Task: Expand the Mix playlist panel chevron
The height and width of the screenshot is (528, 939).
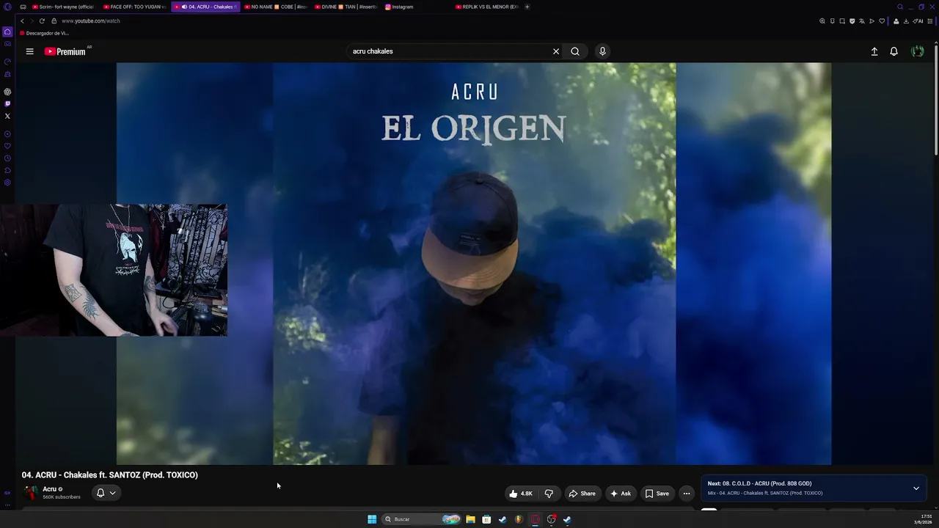Action: (x=916, y=488)
